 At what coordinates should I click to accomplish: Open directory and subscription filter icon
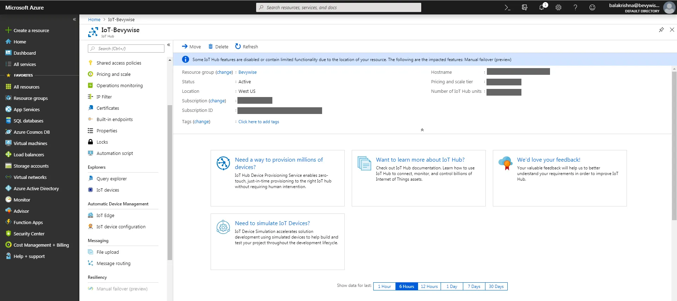point(525,7)
